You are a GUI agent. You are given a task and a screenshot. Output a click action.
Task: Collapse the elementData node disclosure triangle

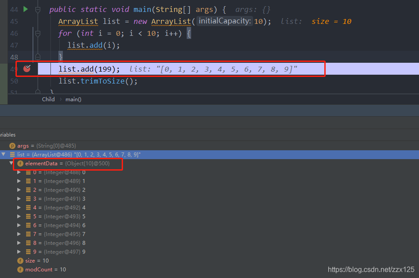pyautogui.click(x=12, y=164)
